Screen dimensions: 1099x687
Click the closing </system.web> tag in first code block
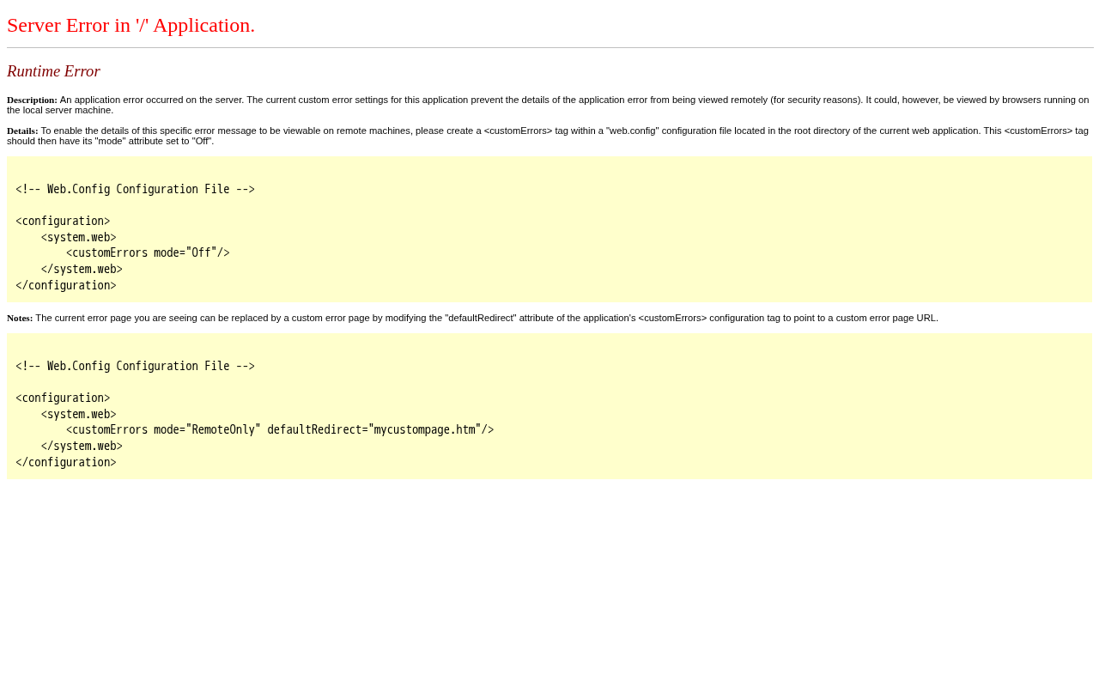click(82, 269)
